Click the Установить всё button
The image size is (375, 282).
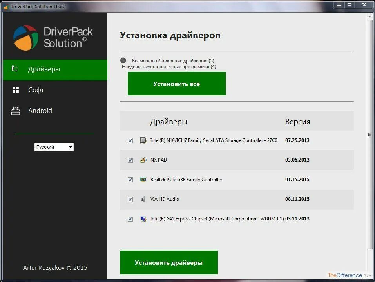coord(176,84)
